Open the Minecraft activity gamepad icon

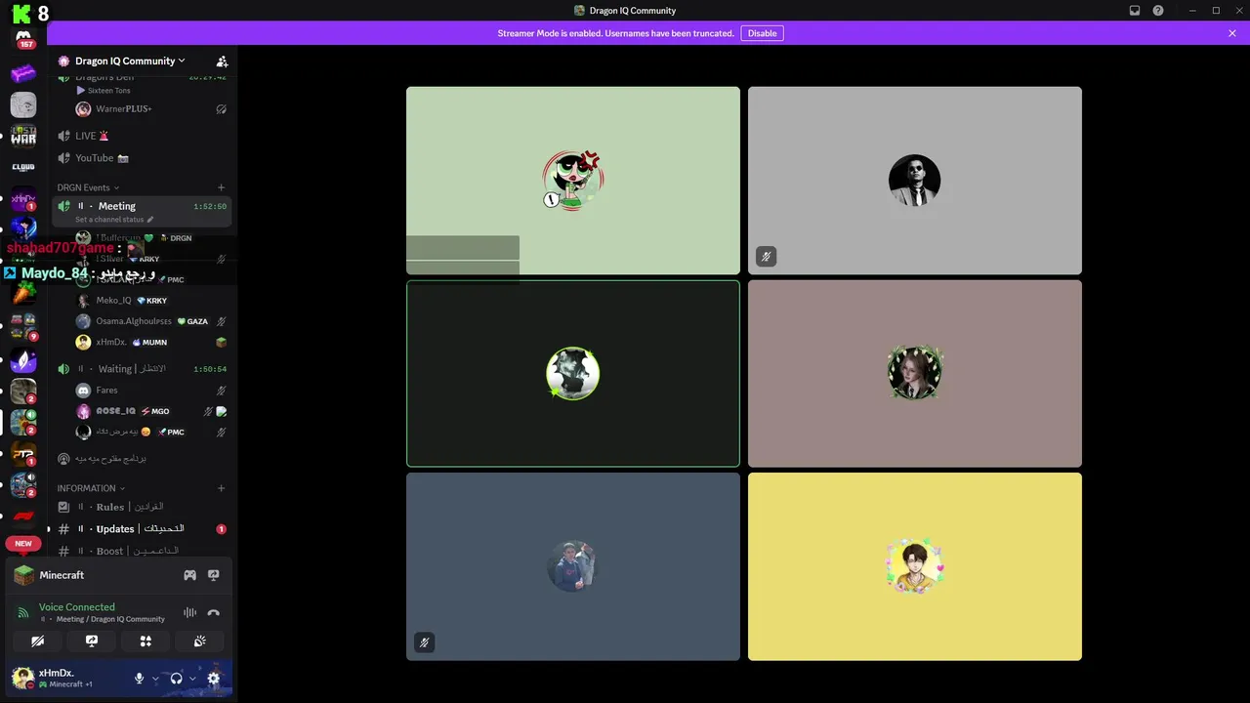click(x=189, y=575)
